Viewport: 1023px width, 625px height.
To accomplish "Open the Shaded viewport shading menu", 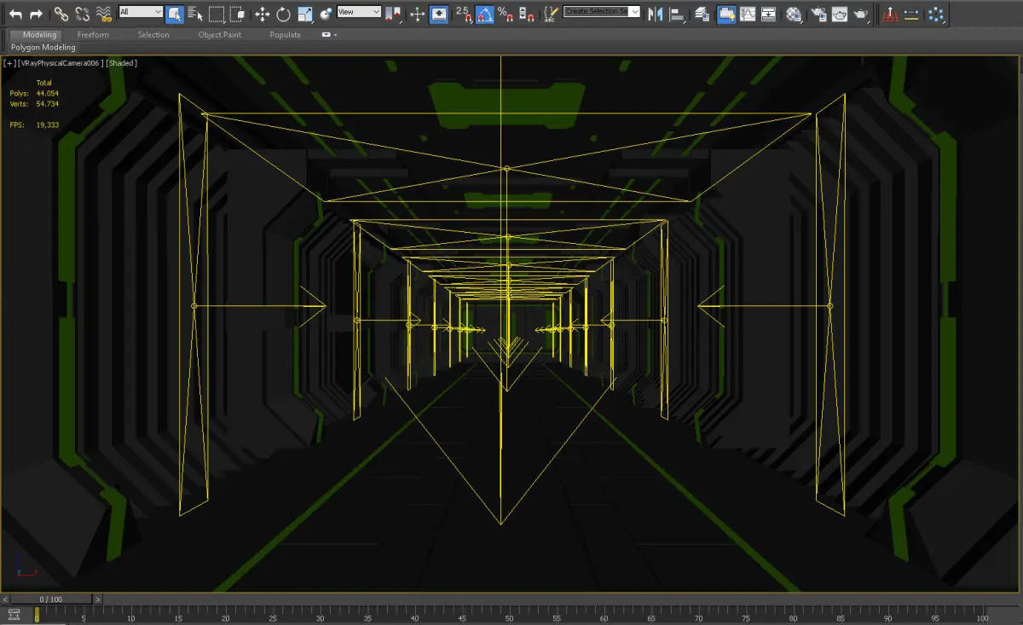I will pyautogui.click(x=122, y=63).
